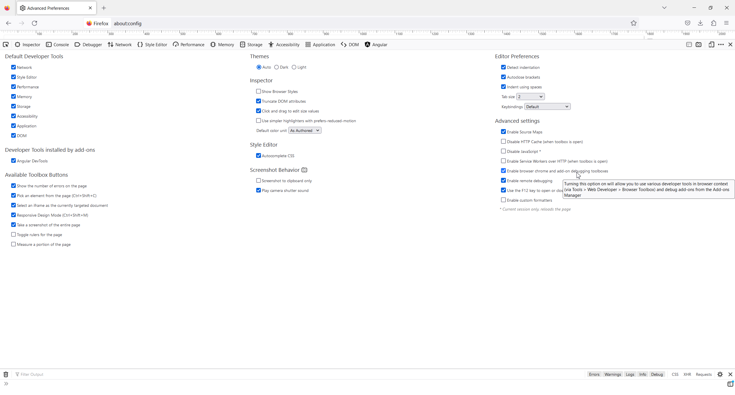
Task: Expand the Keybindings Default dropdown
Action: 547,107
